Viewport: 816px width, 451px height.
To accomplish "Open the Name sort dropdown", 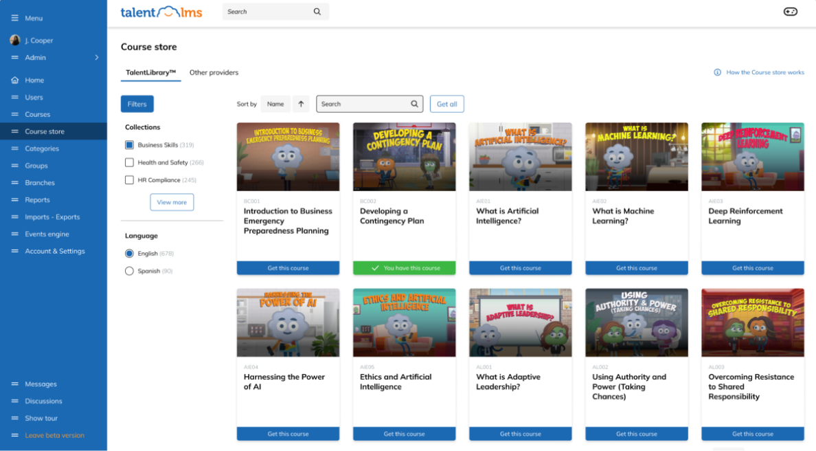I will click(275, 104).
